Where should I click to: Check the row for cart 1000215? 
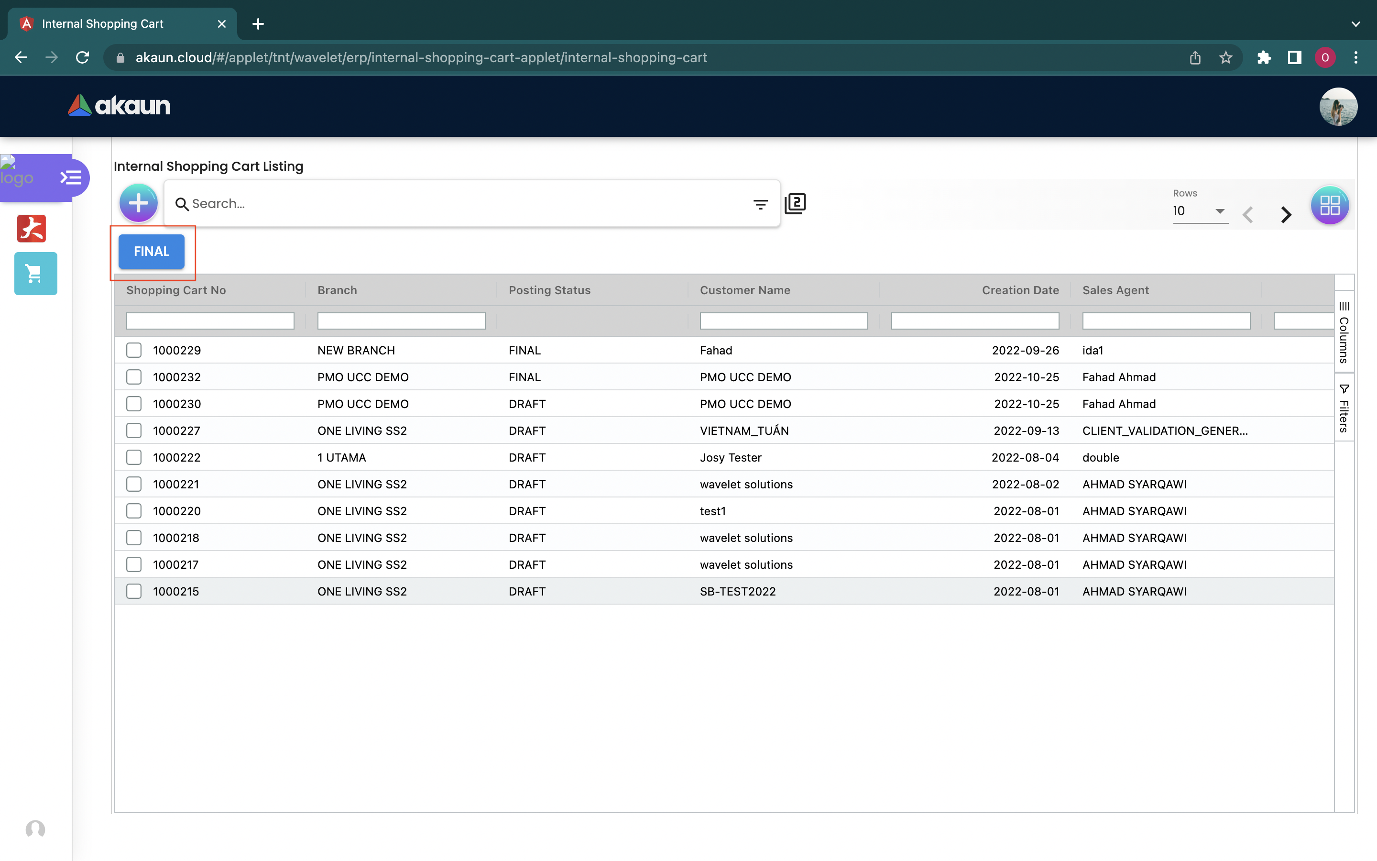coord(134,591)
